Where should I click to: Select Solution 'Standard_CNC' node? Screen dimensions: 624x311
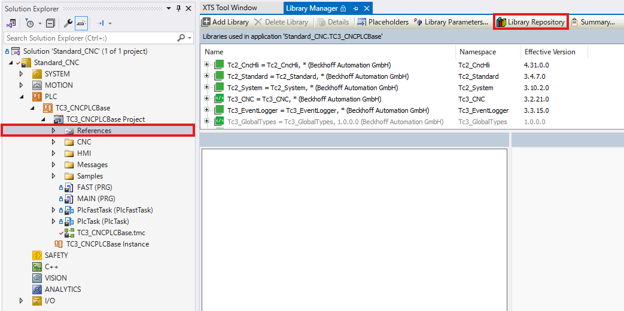(86, 51)
